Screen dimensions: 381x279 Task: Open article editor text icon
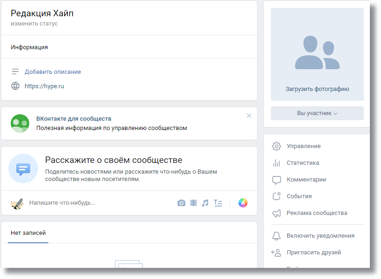[218, 203]
